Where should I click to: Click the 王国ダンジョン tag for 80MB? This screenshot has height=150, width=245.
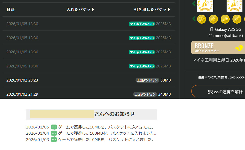click(x=147, y=80)
